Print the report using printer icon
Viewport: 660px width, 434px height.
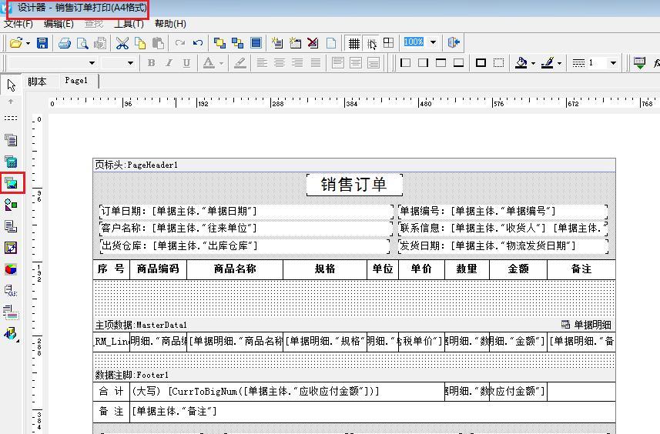click(65, 43)
